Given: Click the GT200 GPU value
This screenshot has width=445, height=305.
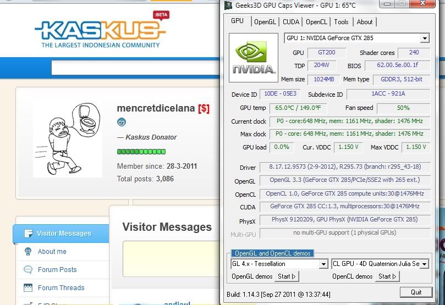Looking at the screenshot, I should [326, 52].
